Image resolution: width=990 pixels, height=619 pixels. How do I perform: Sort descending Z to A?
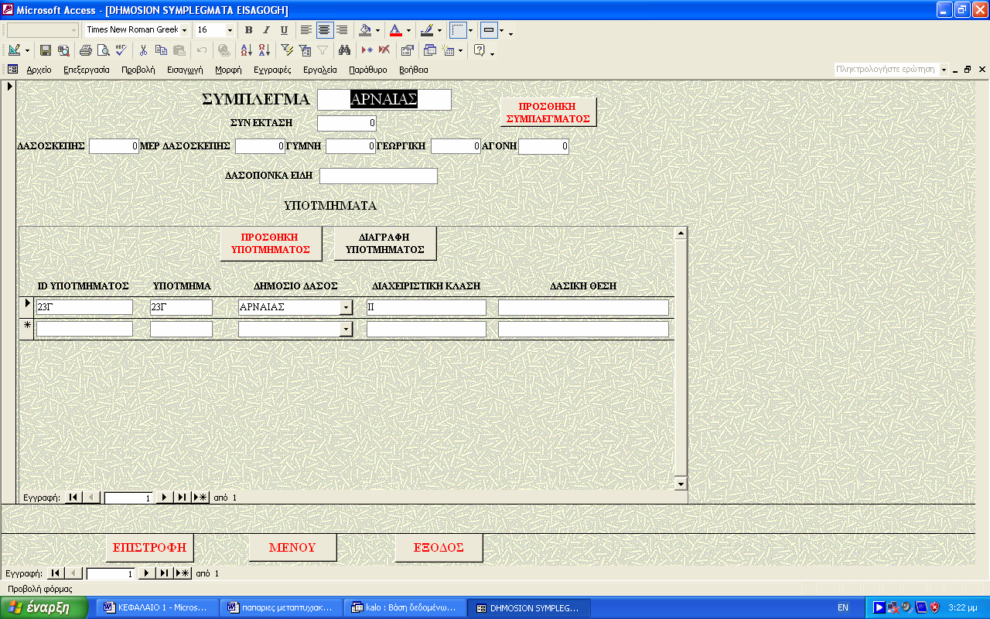(264, 50)
